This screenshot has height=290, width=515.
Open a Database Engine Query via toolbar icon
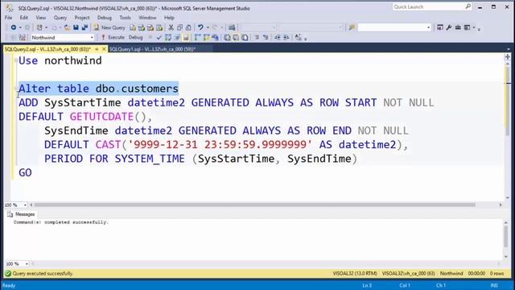point(132,27)
